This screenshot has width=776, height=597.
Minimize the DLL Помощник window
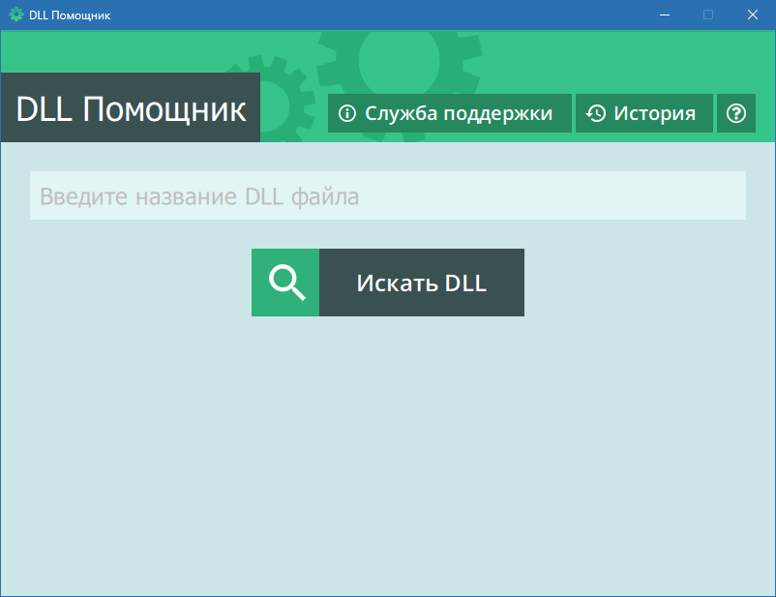(x=665, y=15)
